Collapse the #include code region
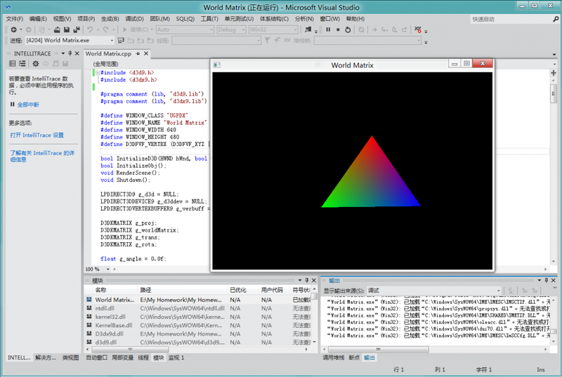 (x=97, y=72)
